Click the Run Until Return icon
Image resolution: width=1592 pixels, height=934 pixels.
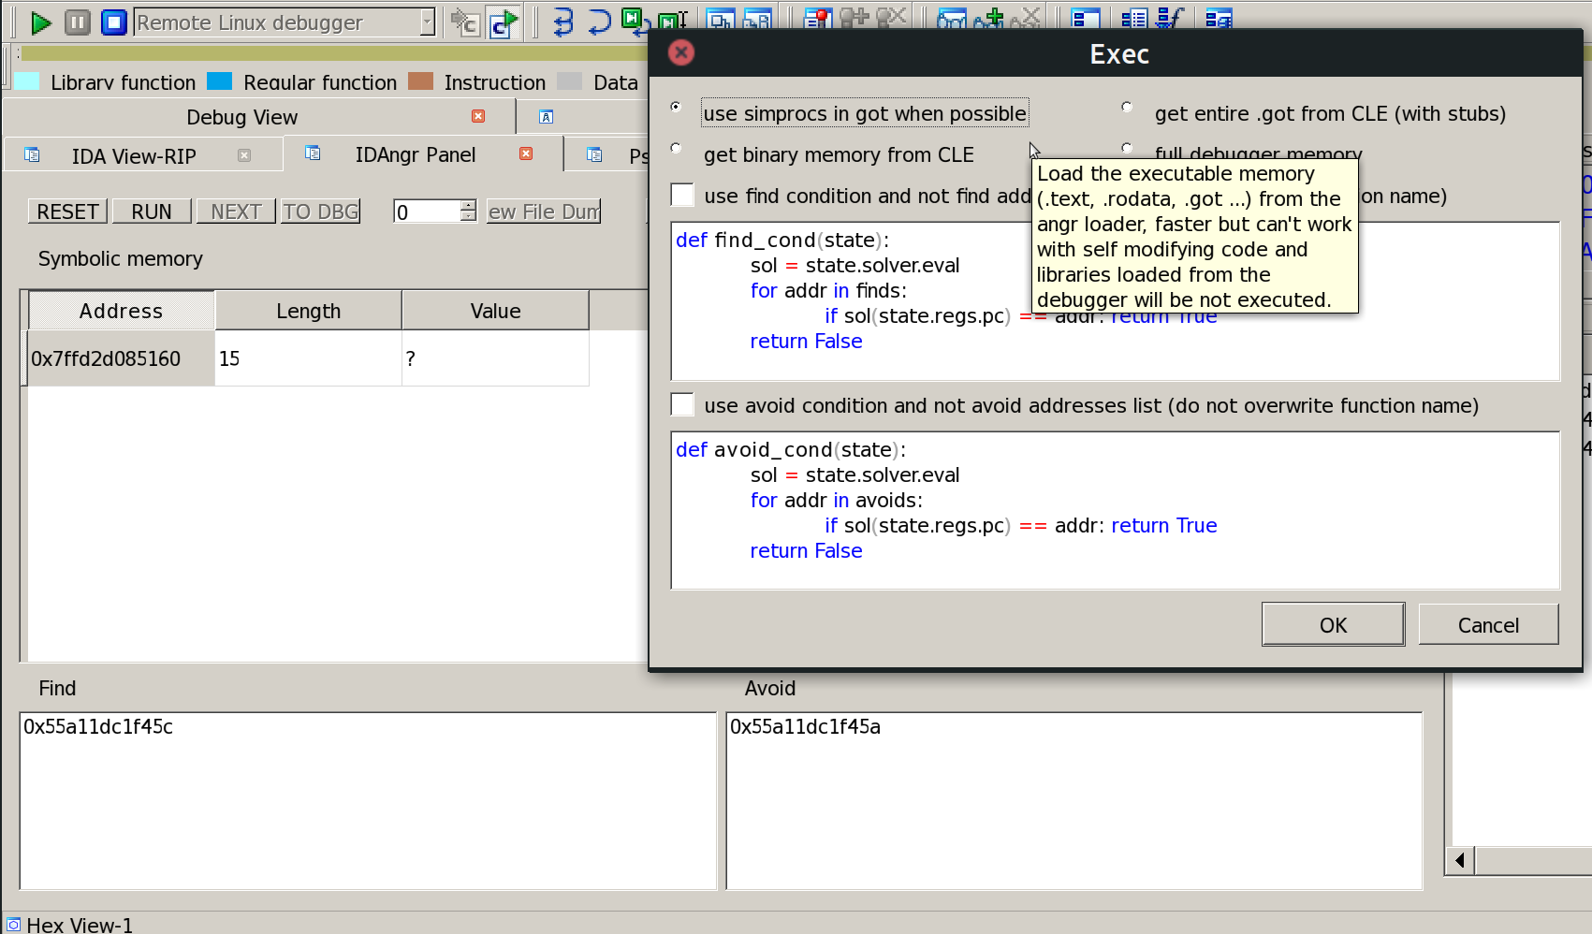click(x=636, y=20)
